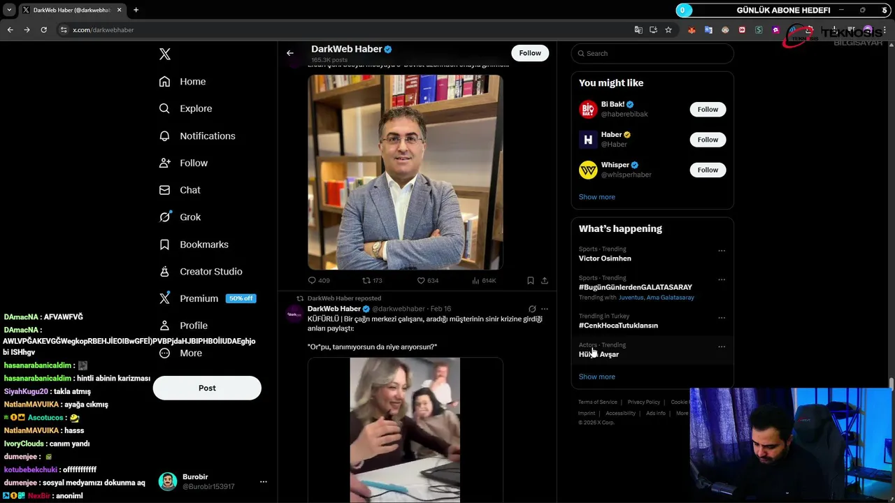Close the DarkWeb Haber browser tab
Viewport: 895px width, 503px height.
tap(120, 10)
